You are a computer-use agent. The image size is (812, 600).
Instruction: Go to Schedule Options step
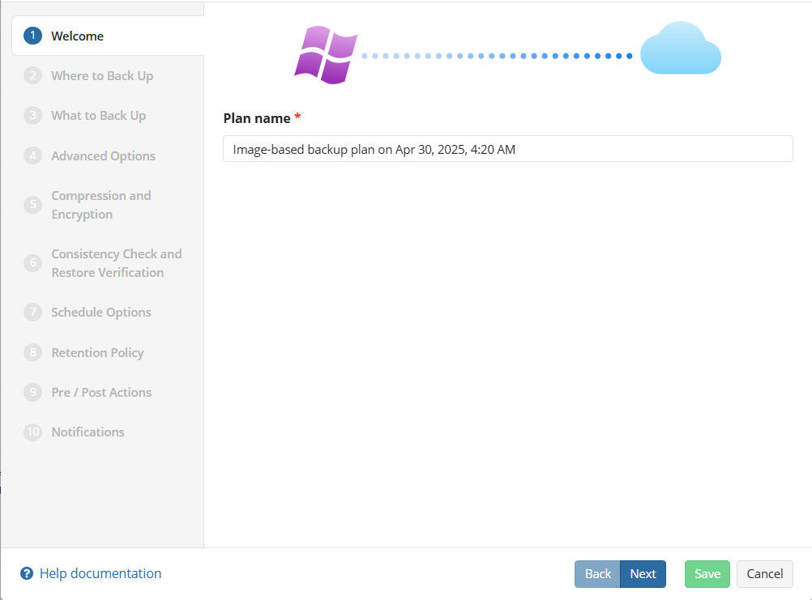point(101,313)
